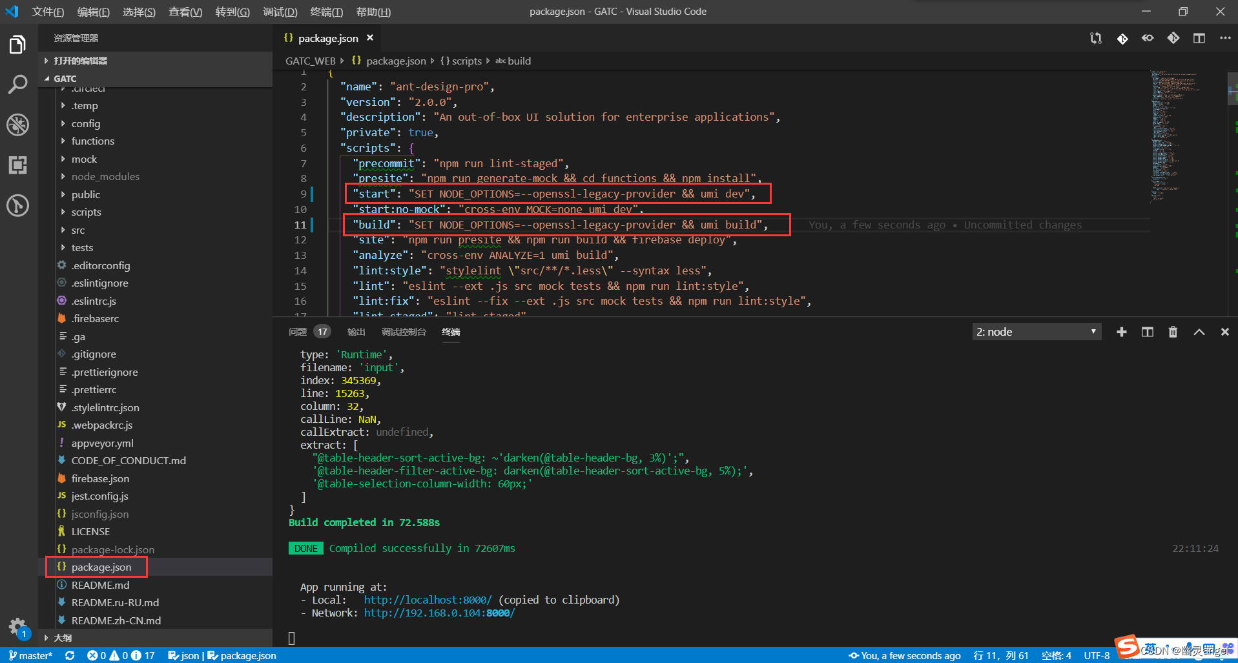Collapse the GATC folder section
Image resolution: width=1238 pixels, height=663 pixels.
[155, 79]
